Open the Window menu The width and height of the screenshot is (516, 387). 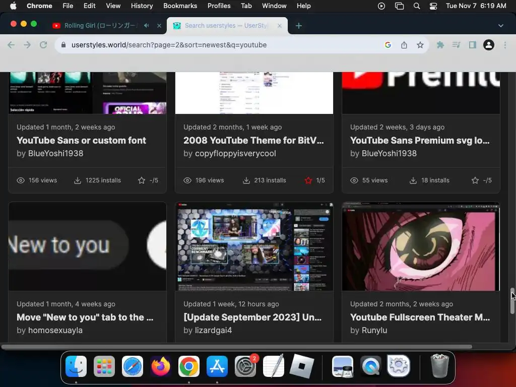pyautogui.click(x=274, y=6)
